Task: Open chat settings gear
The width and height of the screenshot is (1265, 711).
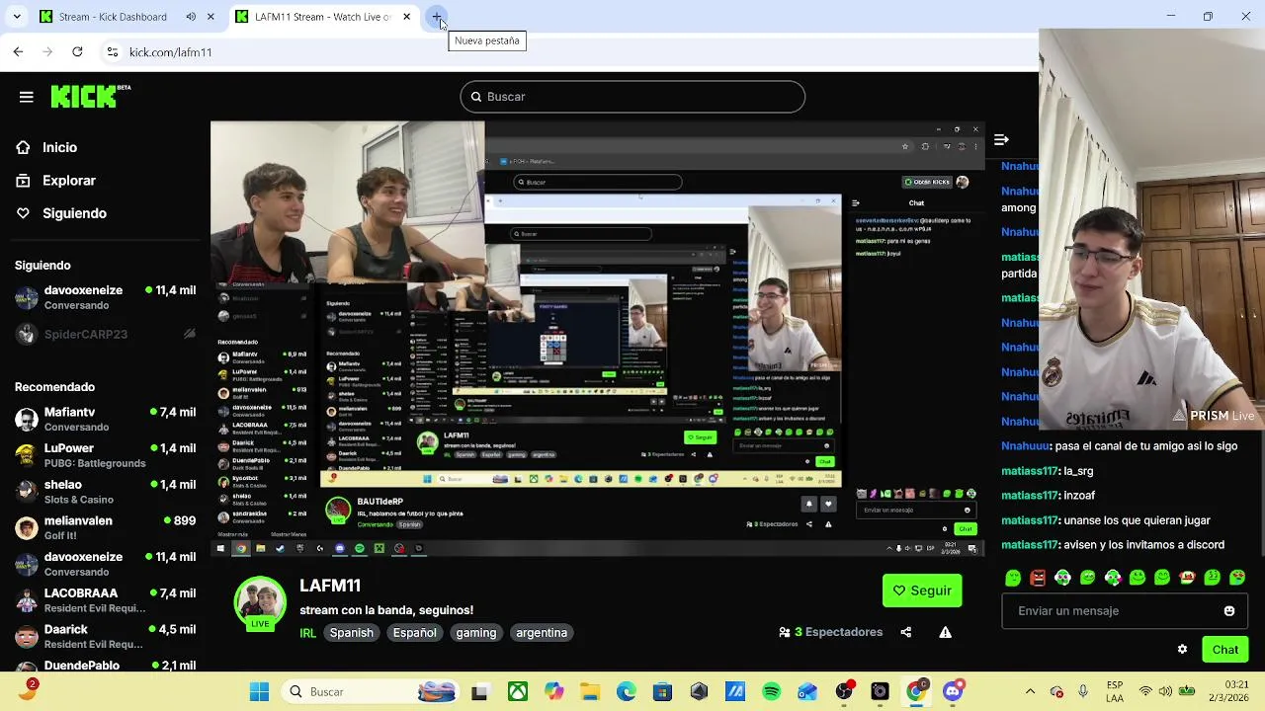Action: point(1182,650)
